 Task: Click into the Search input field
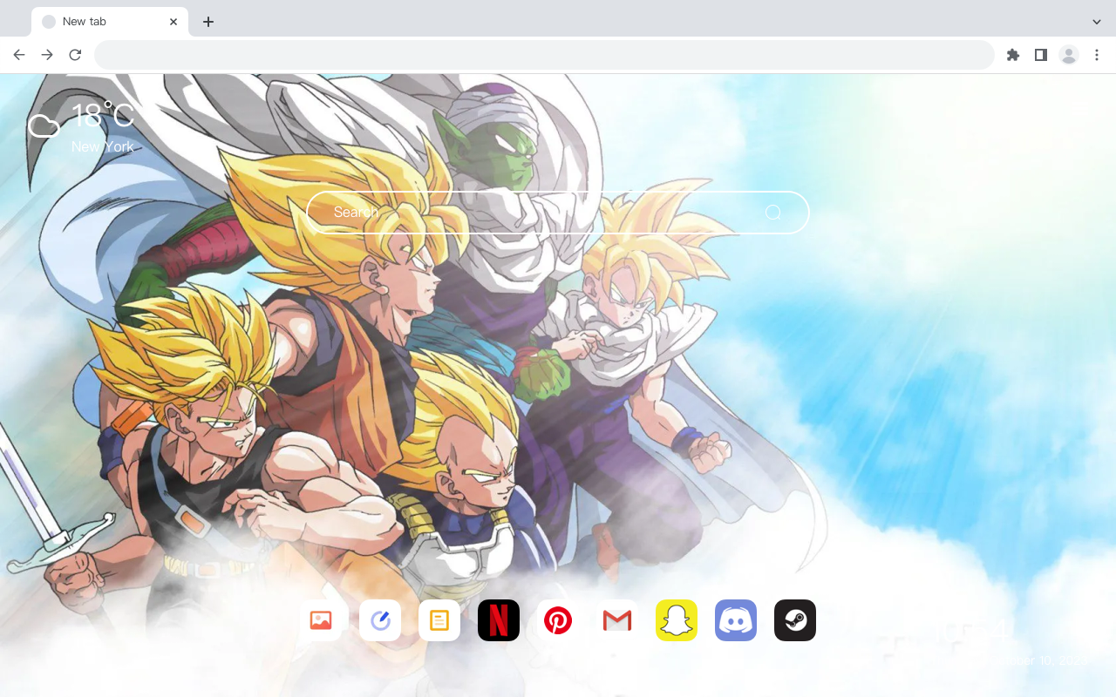point(558,213)
